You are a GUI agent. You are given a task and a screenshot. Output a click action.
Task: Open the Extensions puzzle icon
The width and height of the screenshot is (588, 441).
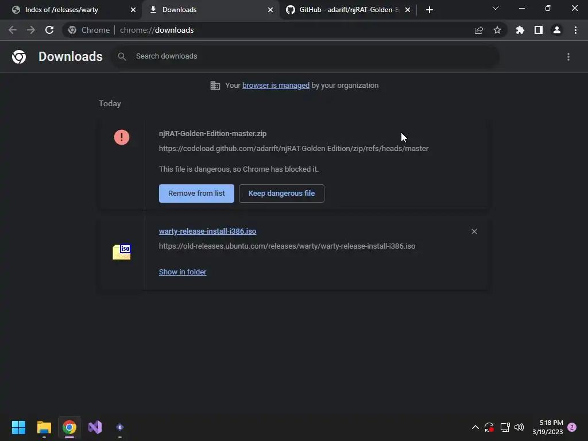click(520, 30)
